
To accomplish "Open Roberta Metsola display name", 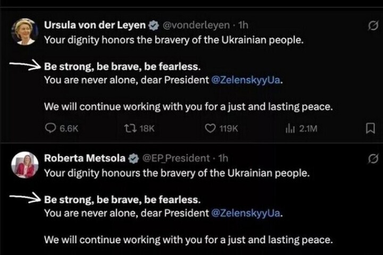I will [85, 158].
